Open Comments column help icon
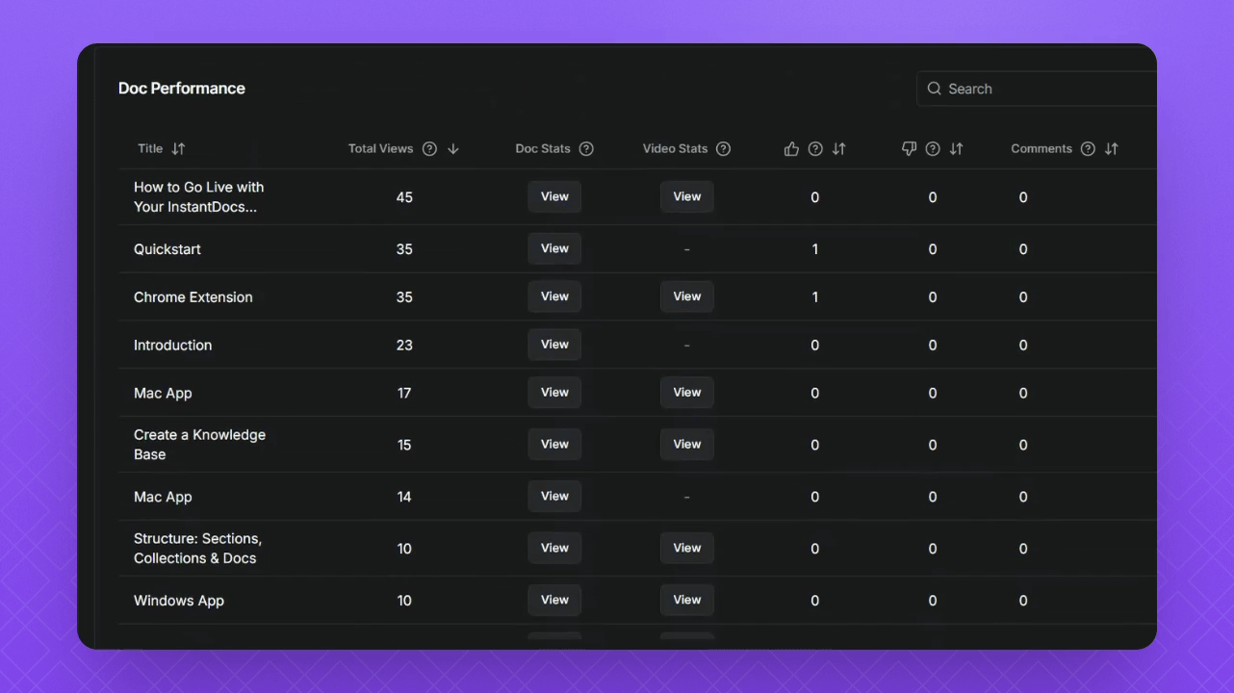Viewport: 1234px width, 693px height. tap(1088, 148)
